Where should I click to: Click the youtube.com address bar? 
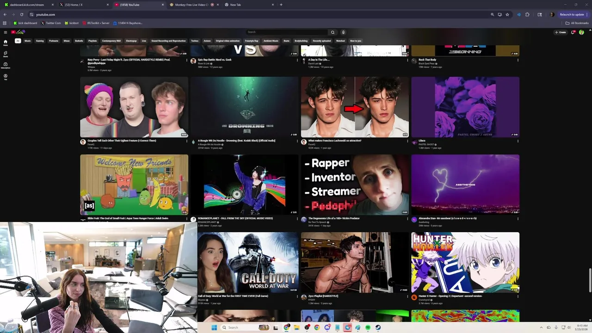point(259,14)
